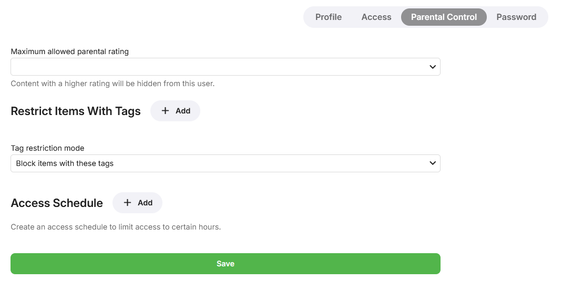Go to the Password tab

tap(516, 17)
